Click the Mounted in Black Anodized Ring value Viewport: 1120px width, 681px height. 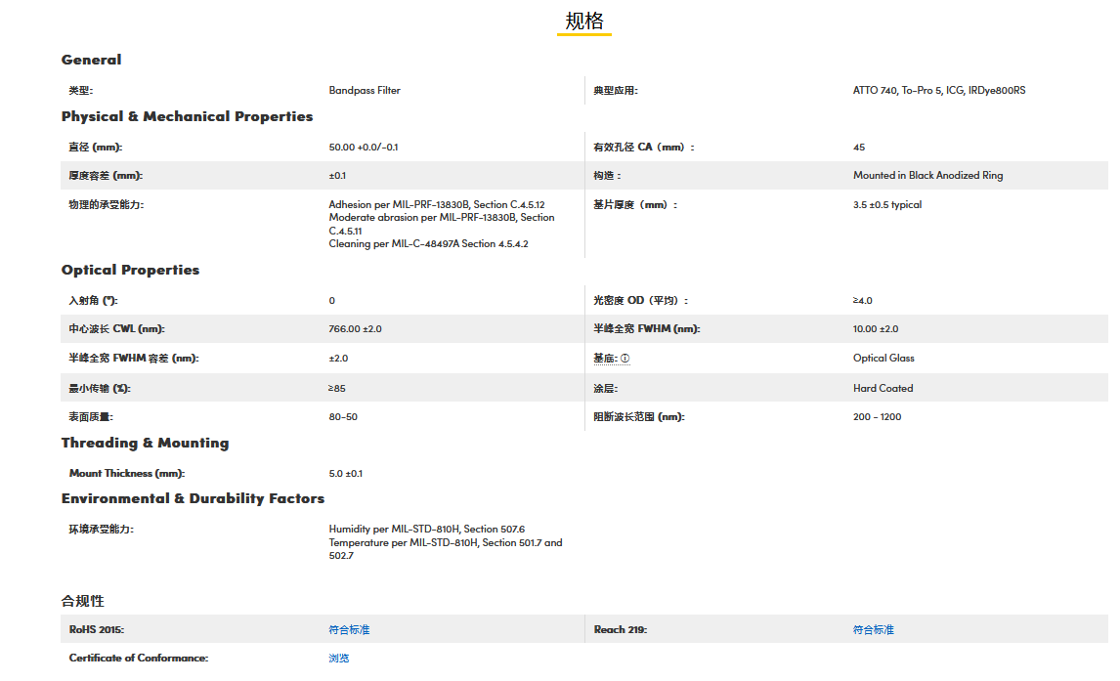(927, 176)
